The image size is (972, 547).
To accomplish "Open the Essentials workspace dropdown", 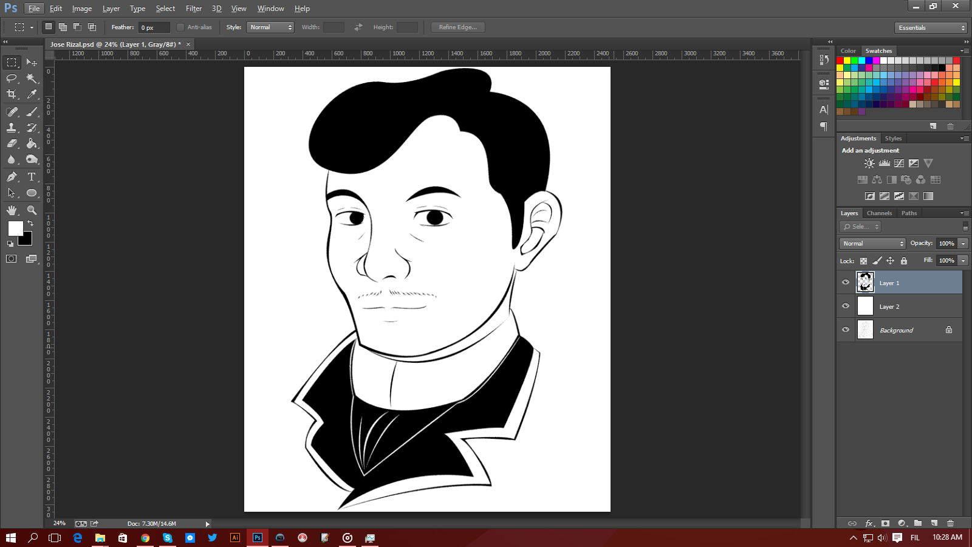I will tap(931, 28).
